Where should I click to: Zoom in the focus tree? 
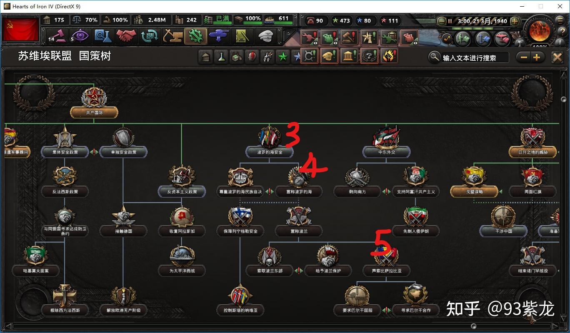tap(537, 57)
